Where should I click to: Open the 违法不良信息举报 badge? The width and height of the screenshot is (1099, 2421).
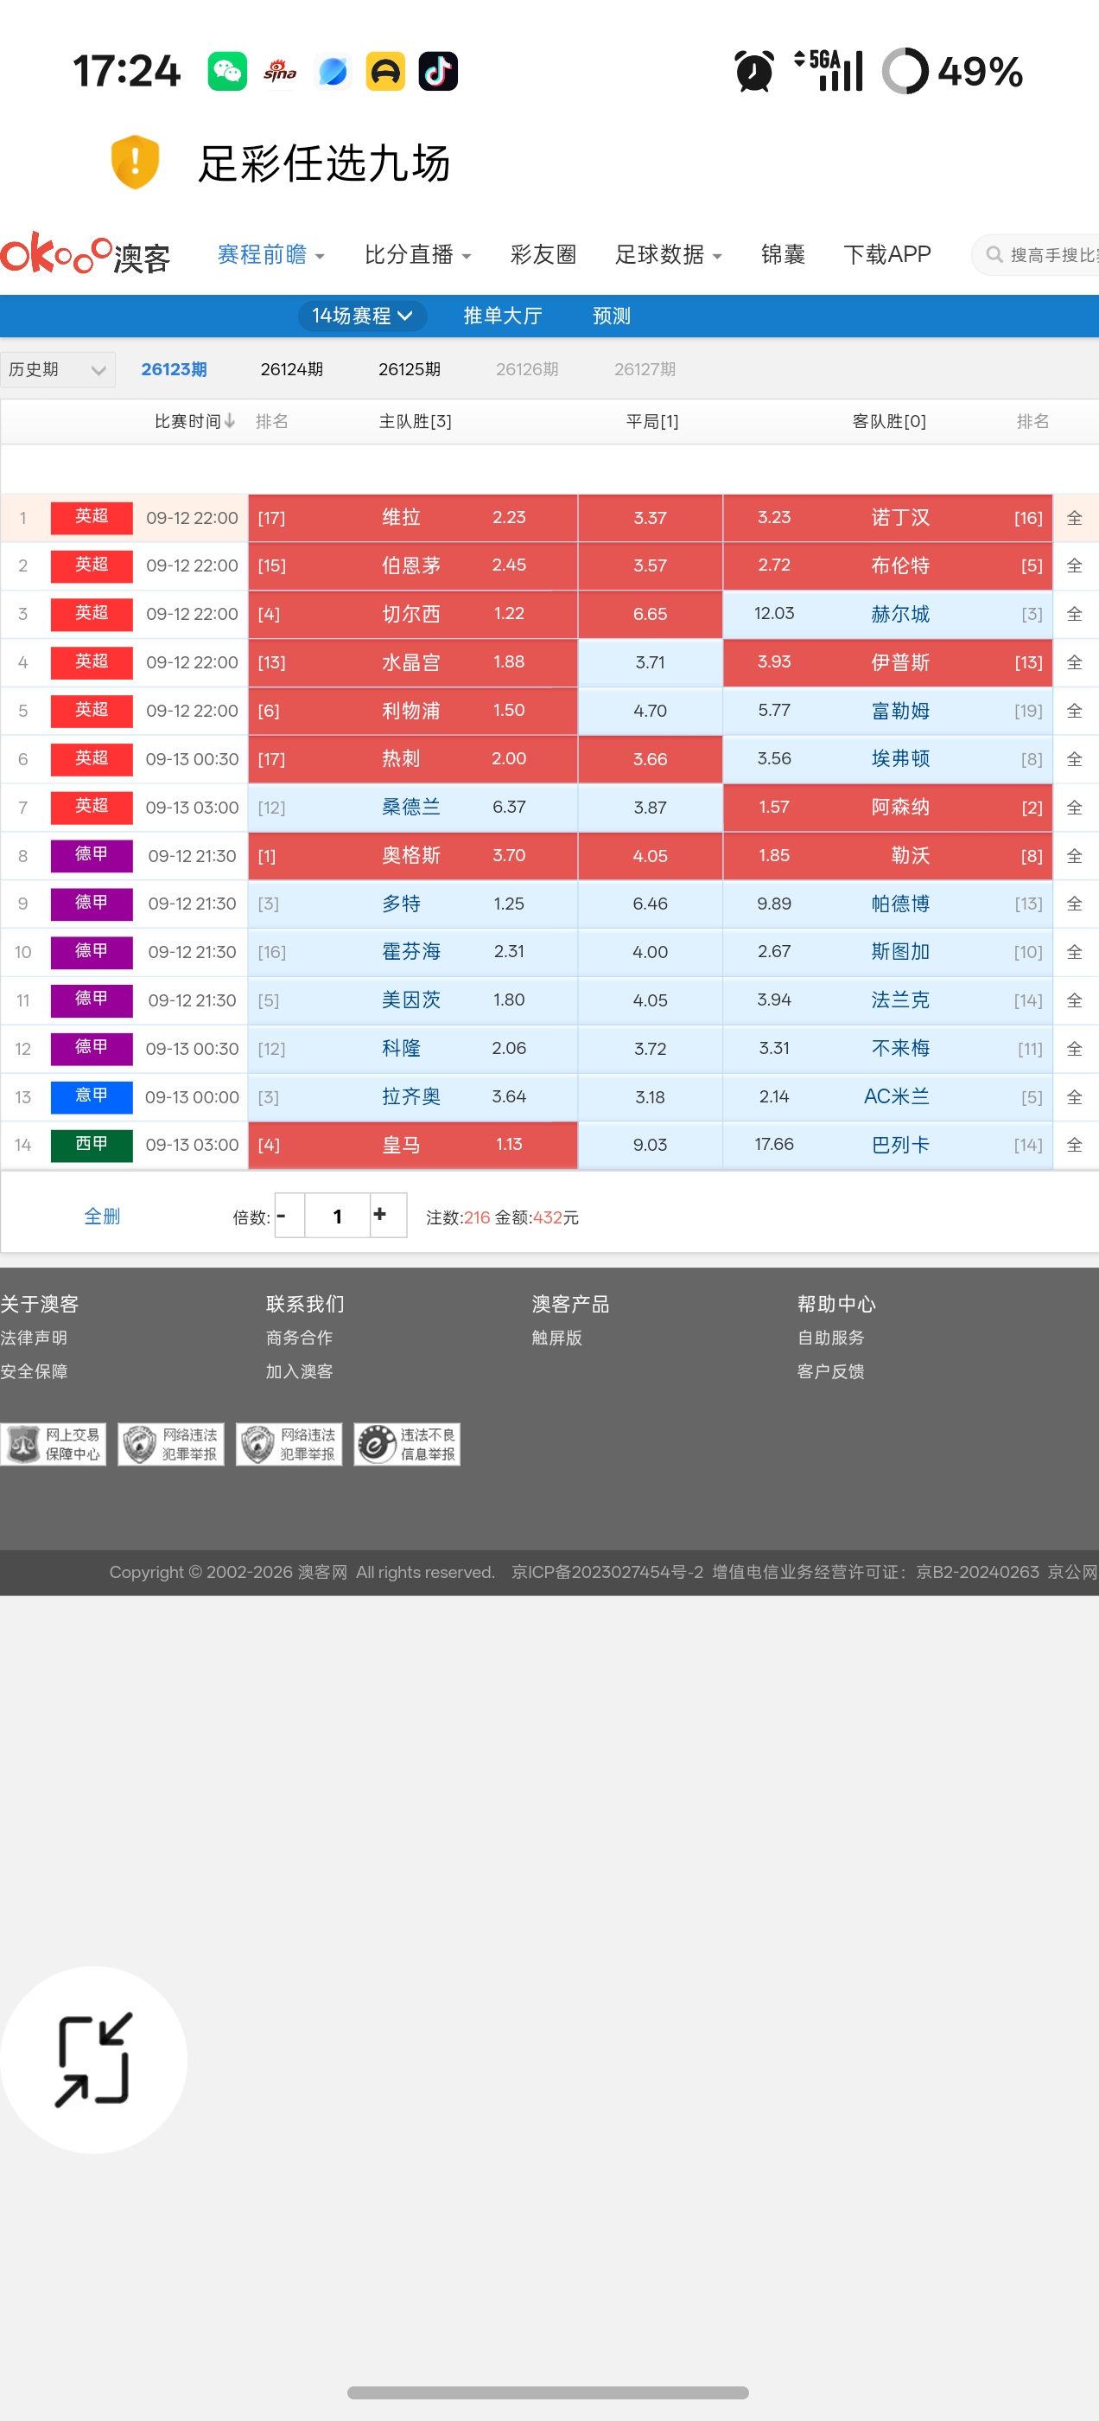pos(407,1444)
